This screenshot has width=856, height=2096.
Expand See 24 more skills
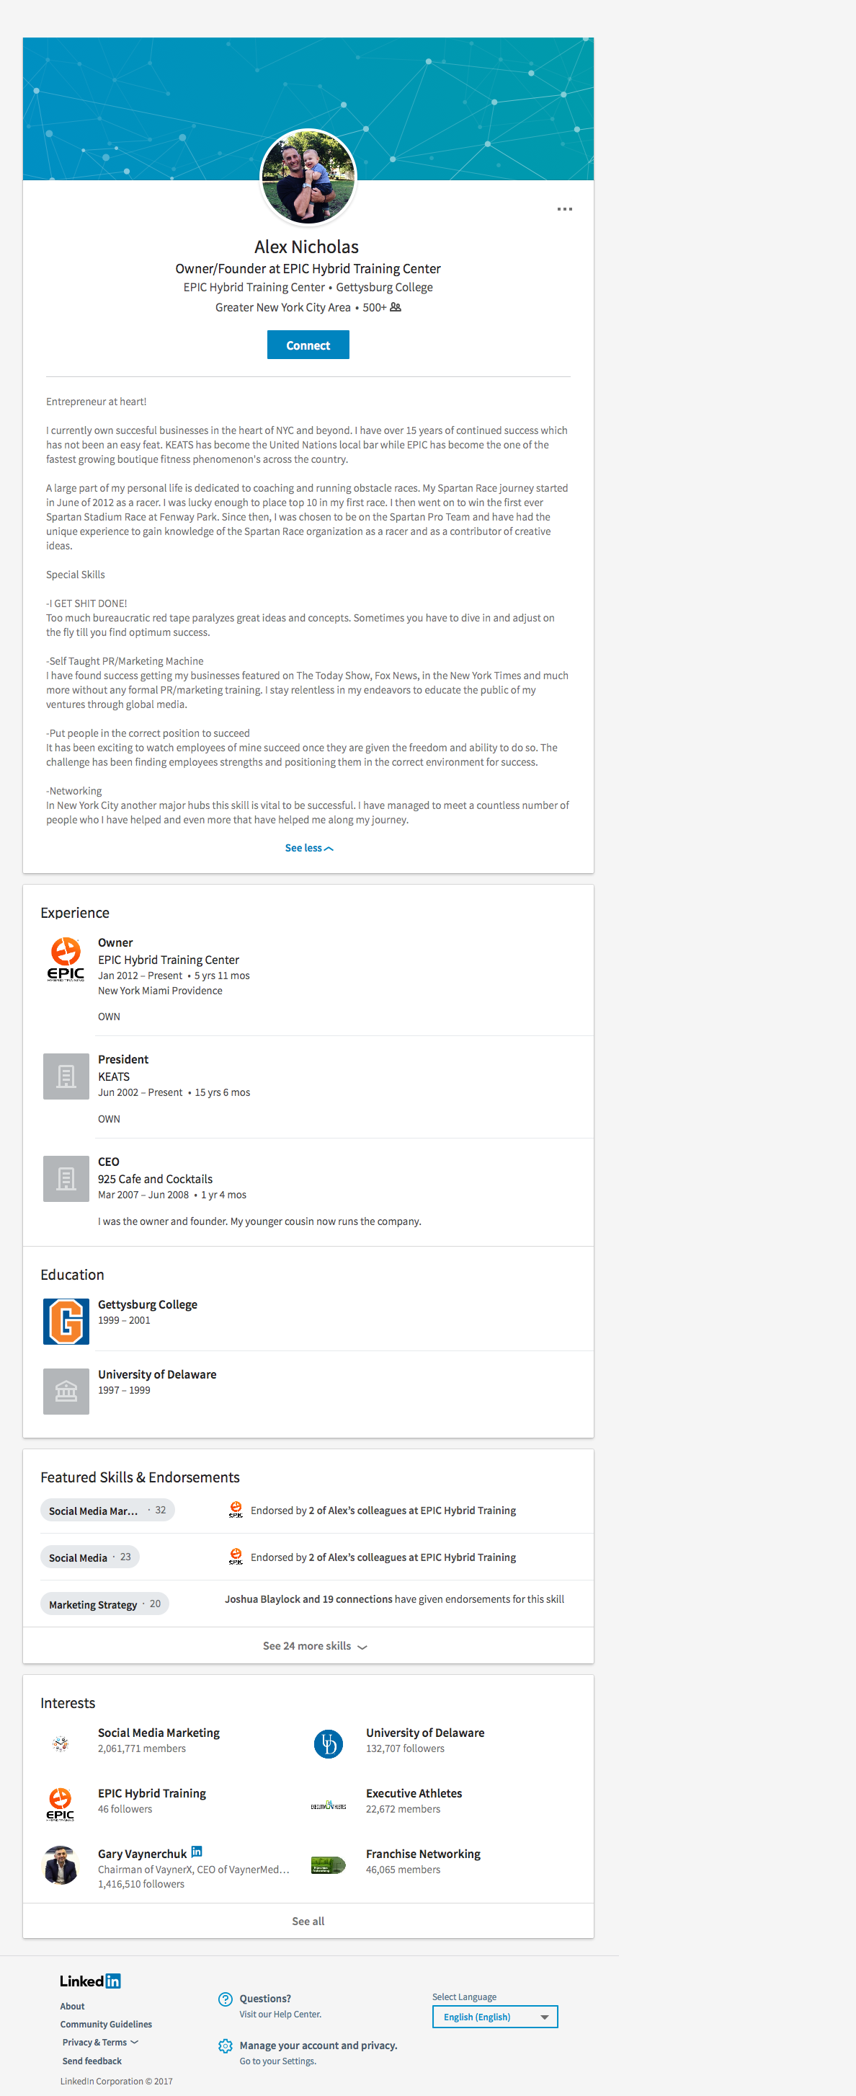(x=313, y=1645)
